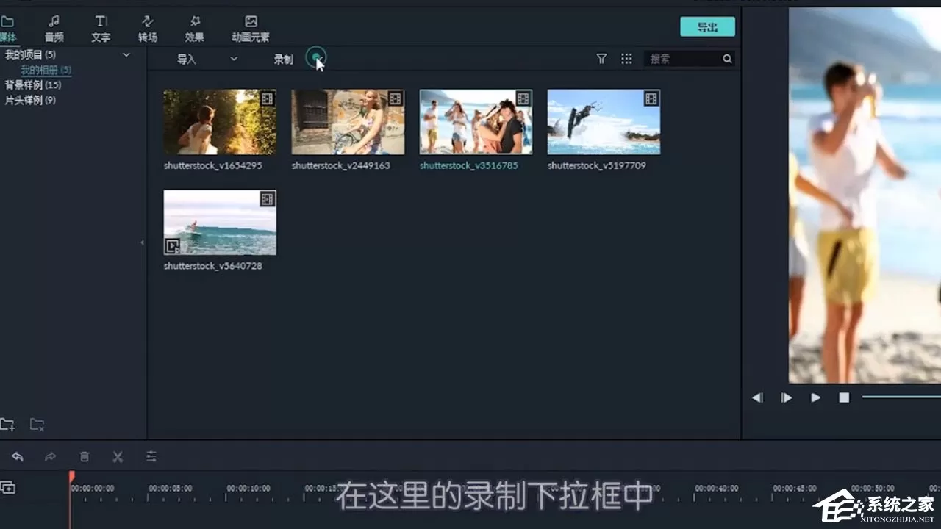
Task: Select My Album (我的相册) (5) item
Action: [46, 71]
